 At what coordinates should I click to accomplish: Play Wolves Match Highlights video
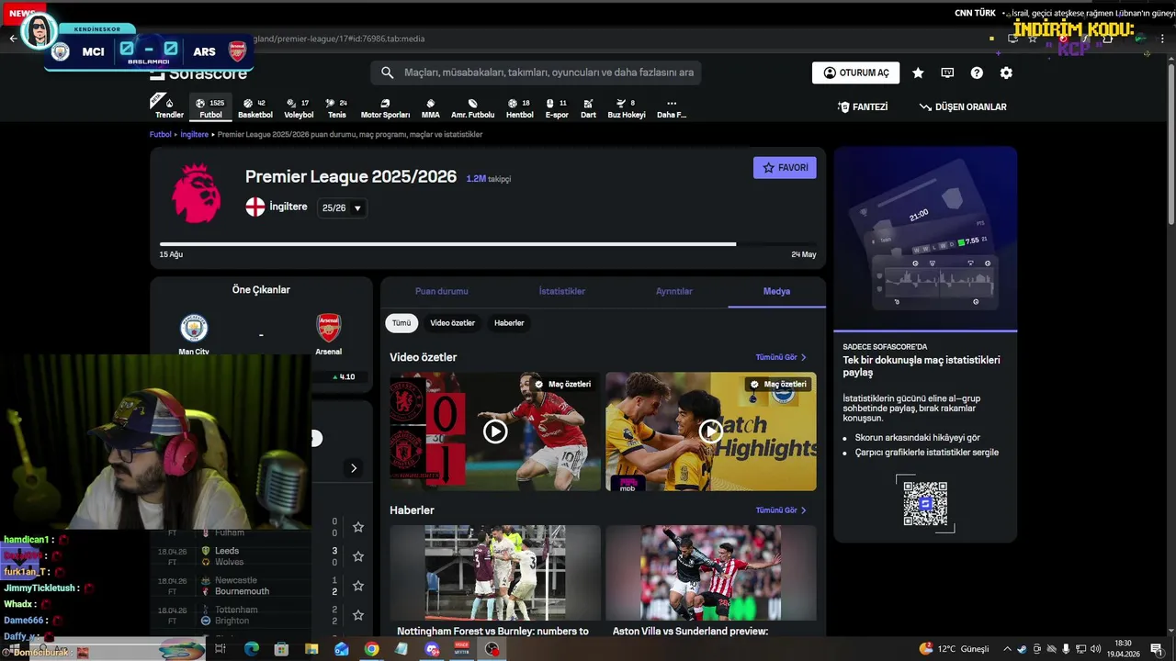[x=711, y=431]
